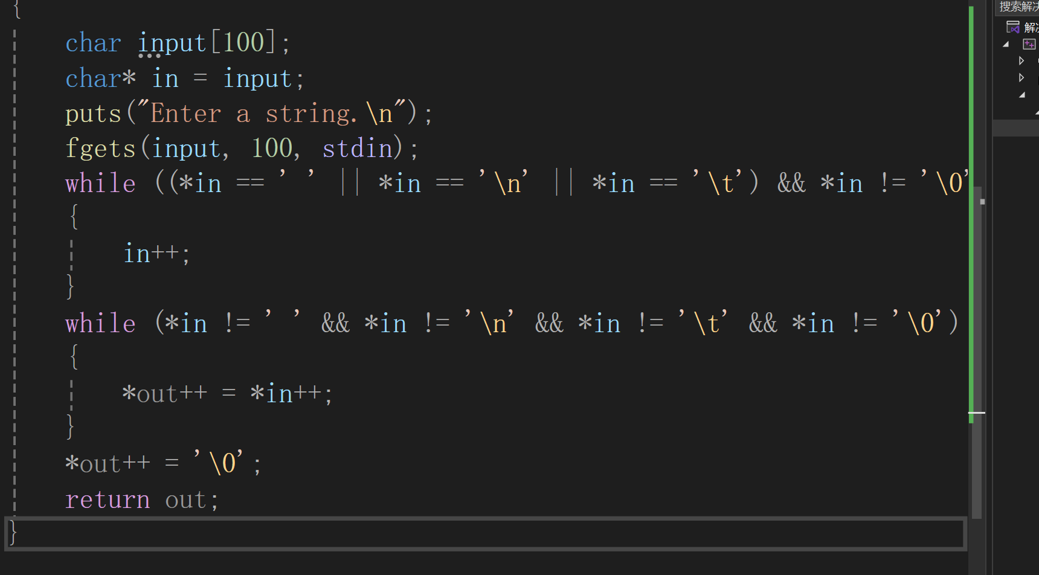Select the C++ project icon in Solution Explorer
This screenshot has height=575, width=1039.
pos(1029,44)
